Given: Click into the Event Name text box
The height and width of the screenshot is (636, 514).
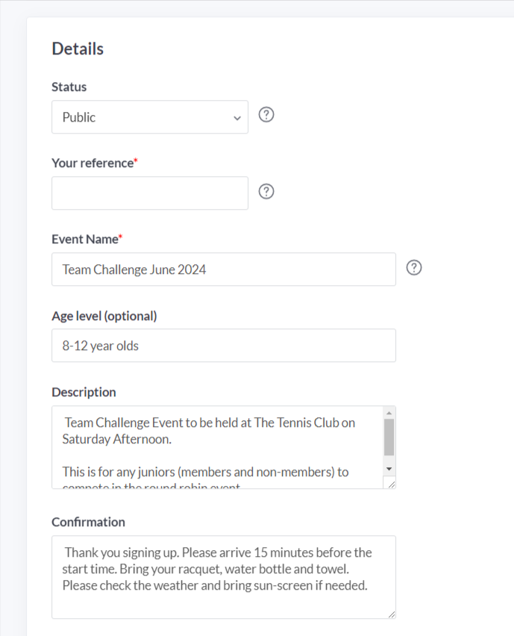Looking at the screenshot, I should tap(224, 269).
